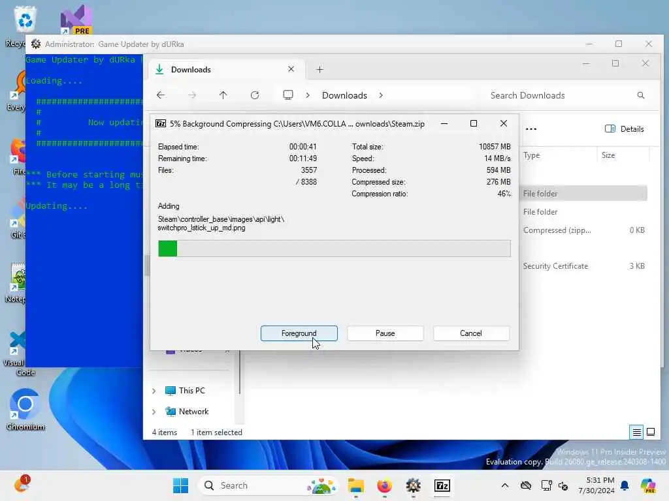The height and width of the screenshot is (501, 669).
Task: Expand Network in navigation pane
Action: pyautogui.click(x=154, y=412)
